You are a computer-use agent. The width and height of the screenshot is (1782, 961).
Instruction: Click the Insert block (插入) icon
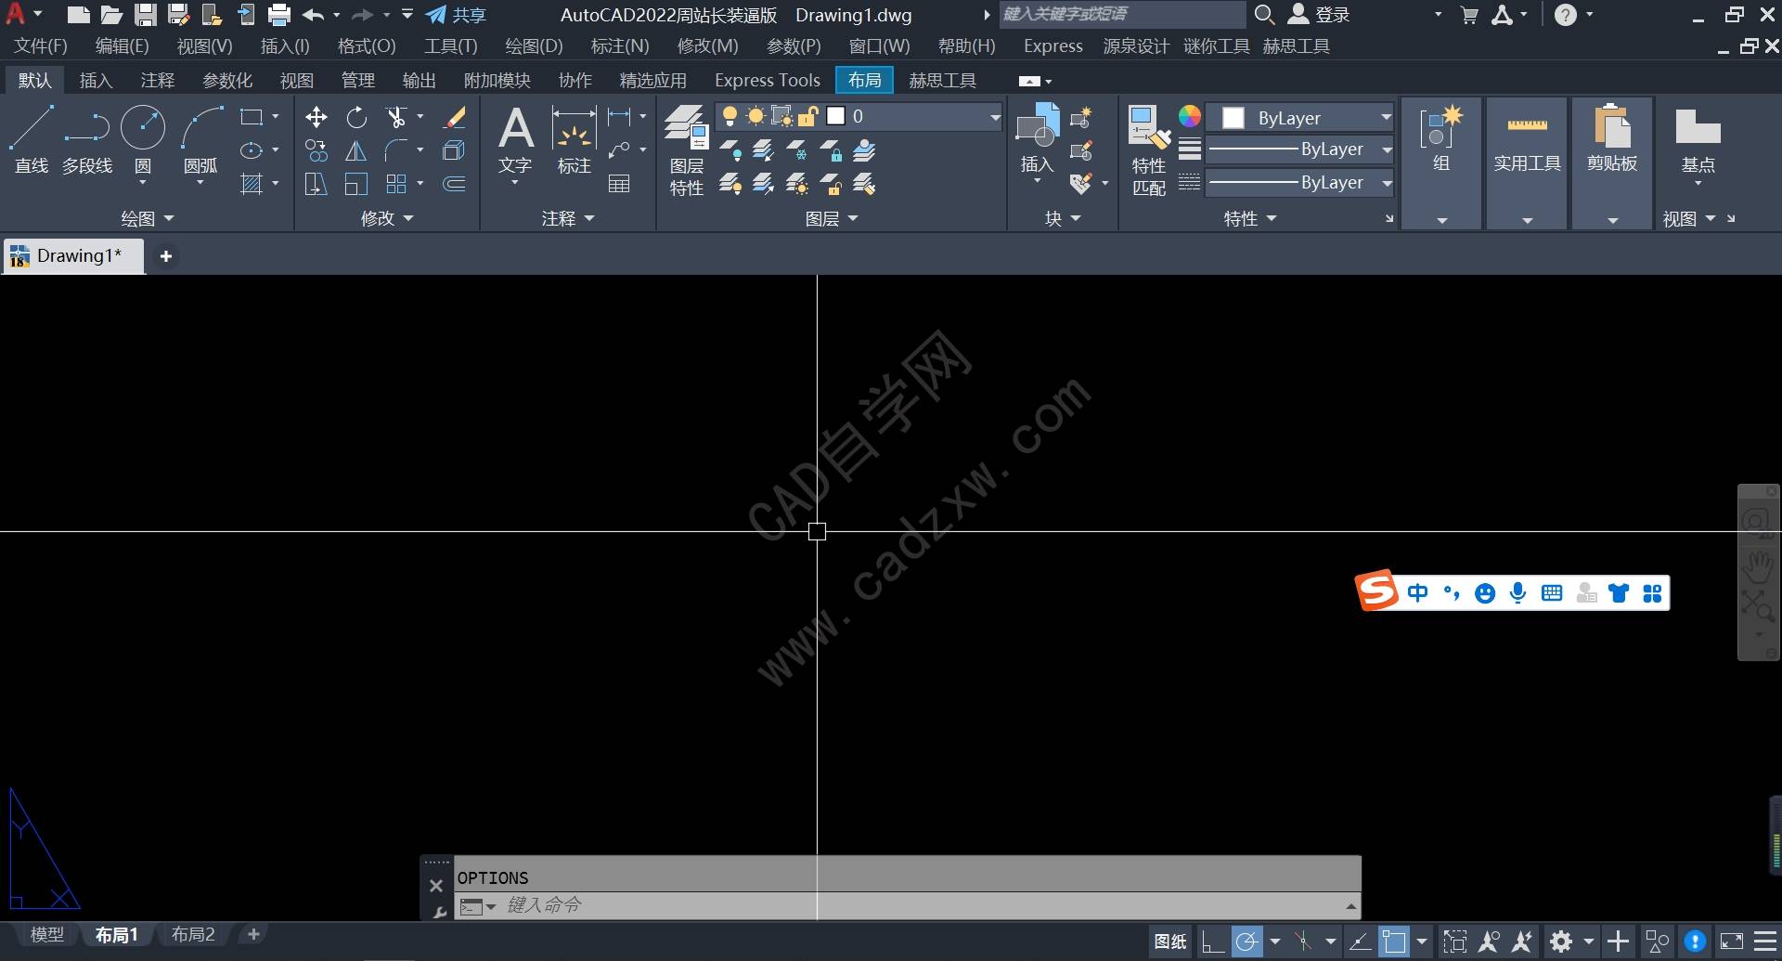(x=1037, y=139)
